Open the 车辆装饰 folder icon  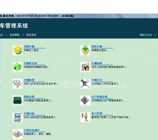tap(85, 67)
